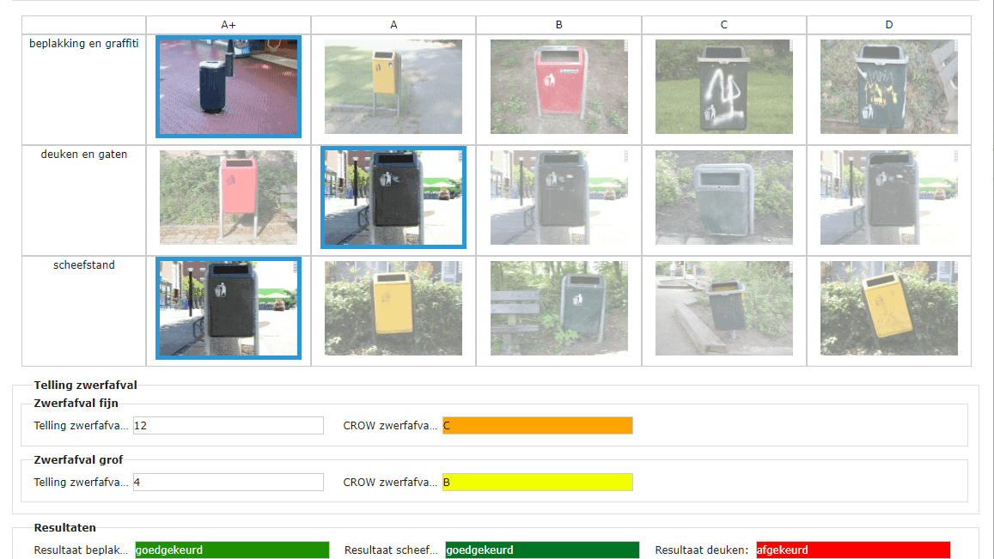Pick yellow bin scheefstand A photo
This screenshot has height=559, width=994.
point(393,308)
